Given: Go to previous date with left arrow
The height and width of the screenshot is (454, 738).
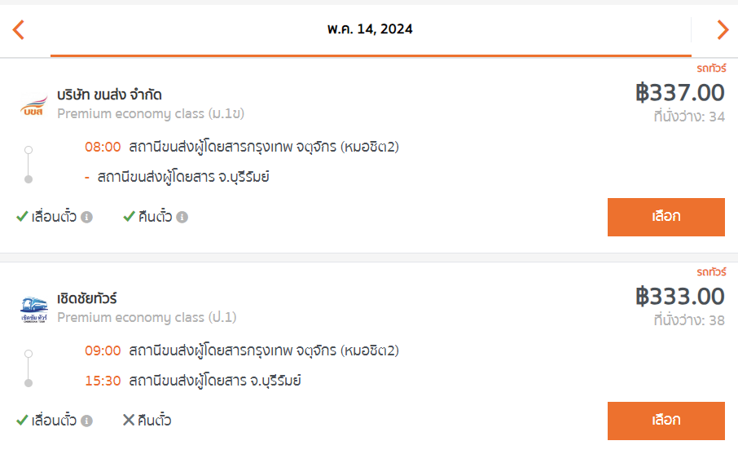Looking at the screenshot, I should coord(19,29).
